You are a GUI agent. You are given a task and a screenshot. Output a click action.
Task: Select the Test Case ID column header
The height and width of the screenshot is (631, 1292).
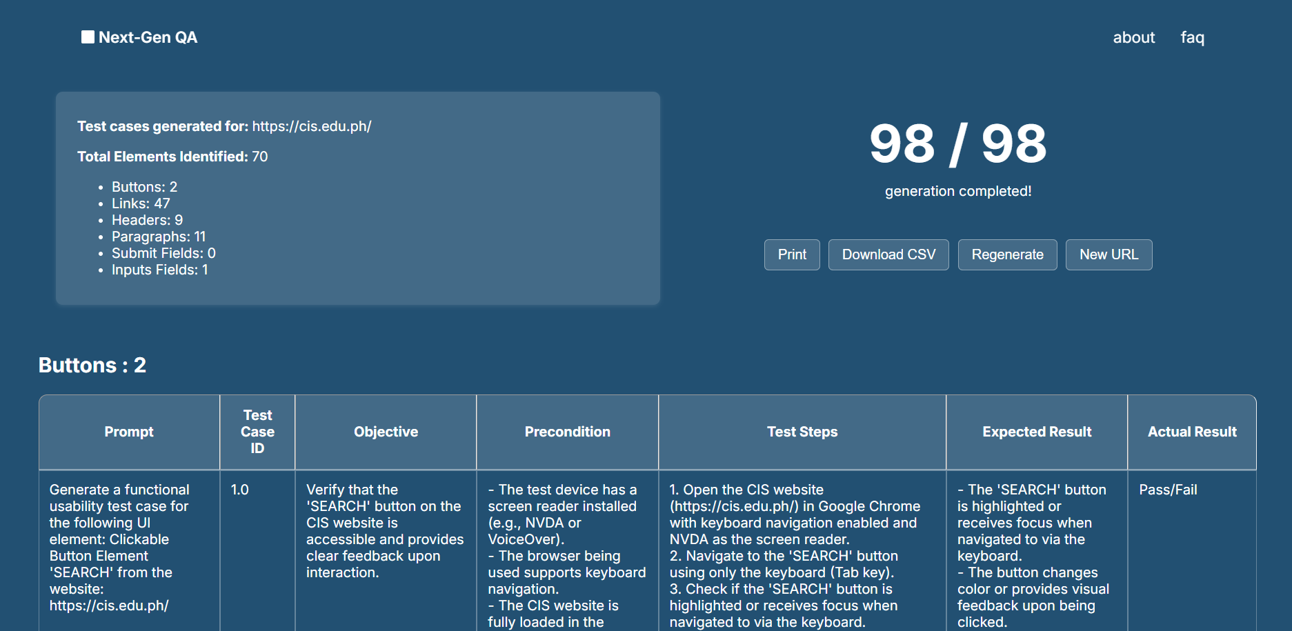(257, 432)
